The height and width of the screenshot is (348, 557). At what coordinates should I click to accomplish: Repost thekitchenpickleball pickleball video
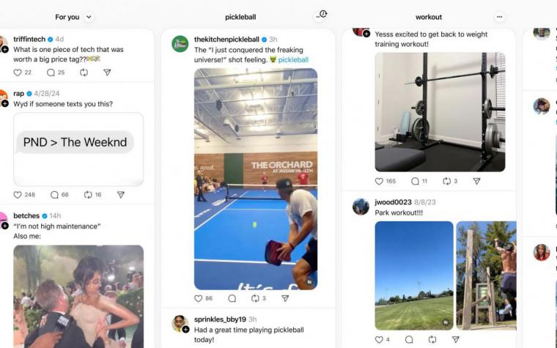point(255,298)
